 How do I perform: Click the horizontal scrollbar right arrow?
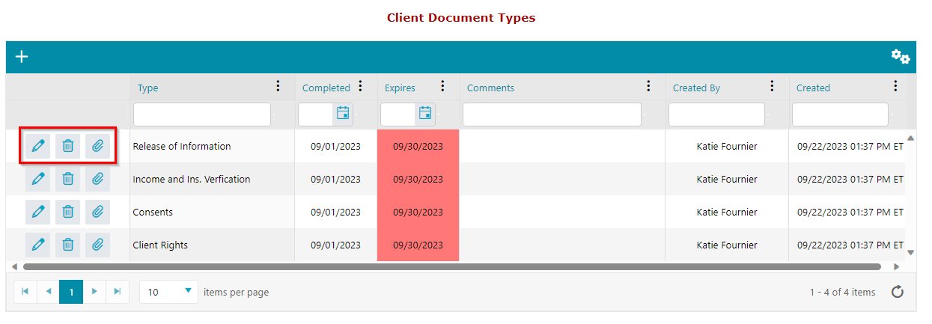coord(896,266)
